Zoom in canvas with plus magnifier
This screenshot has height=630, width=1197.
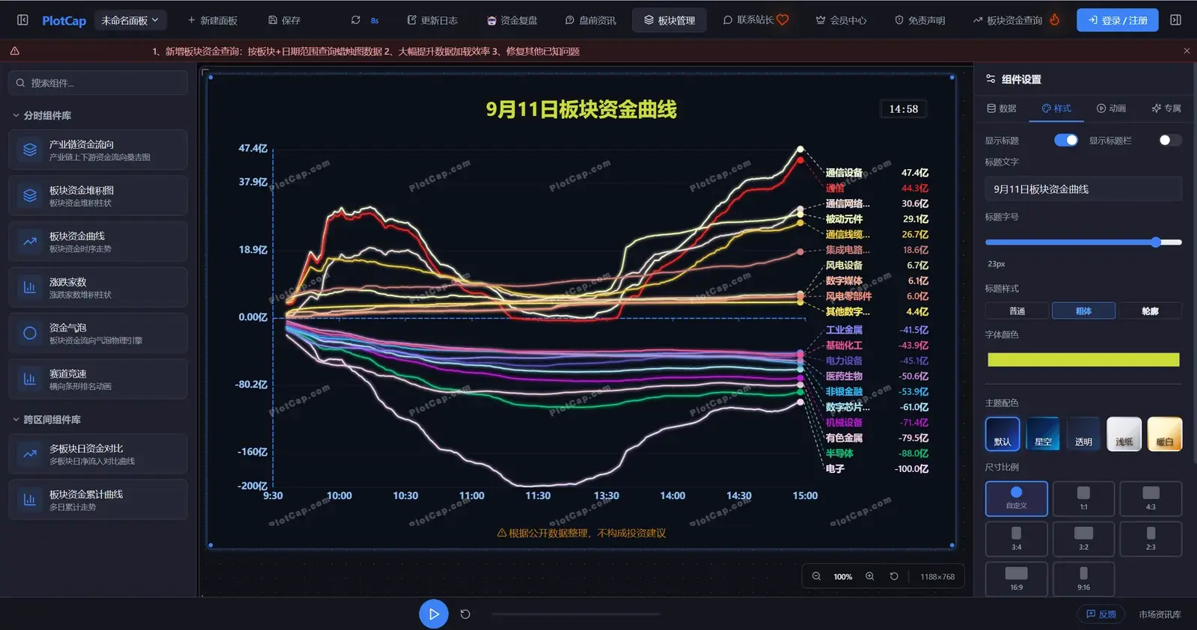869,576
